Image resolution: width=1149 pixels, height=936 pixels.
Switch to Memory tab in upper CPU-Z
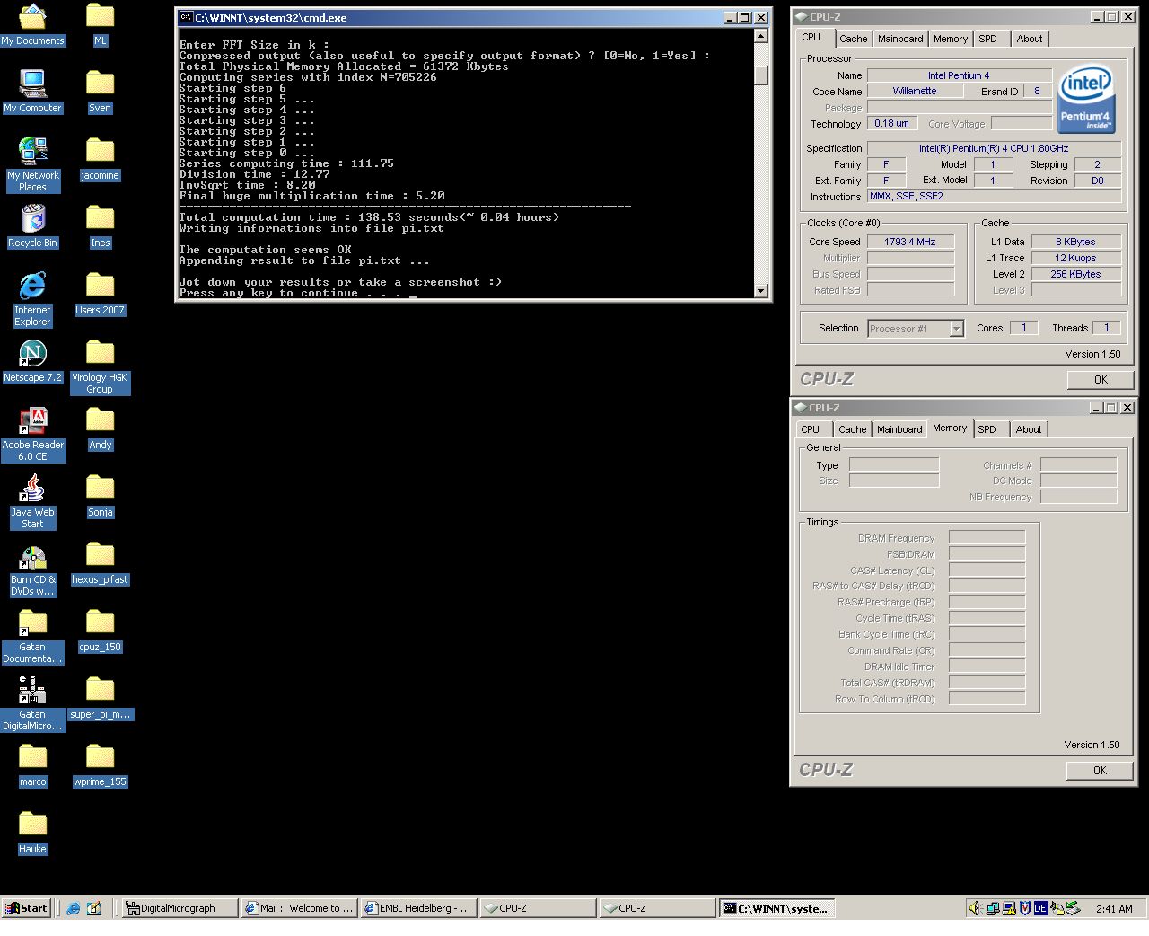point(951,39)
